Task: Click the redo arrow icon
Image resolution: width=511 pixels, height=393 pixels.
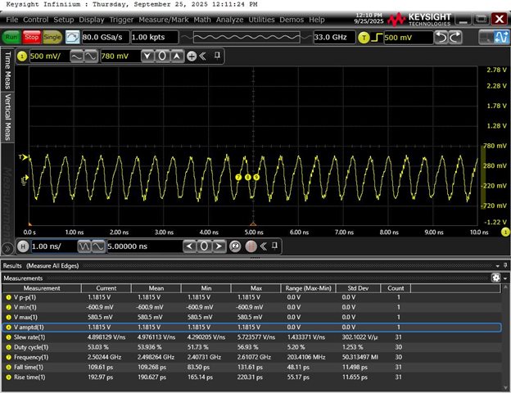Action: point(454,37)
